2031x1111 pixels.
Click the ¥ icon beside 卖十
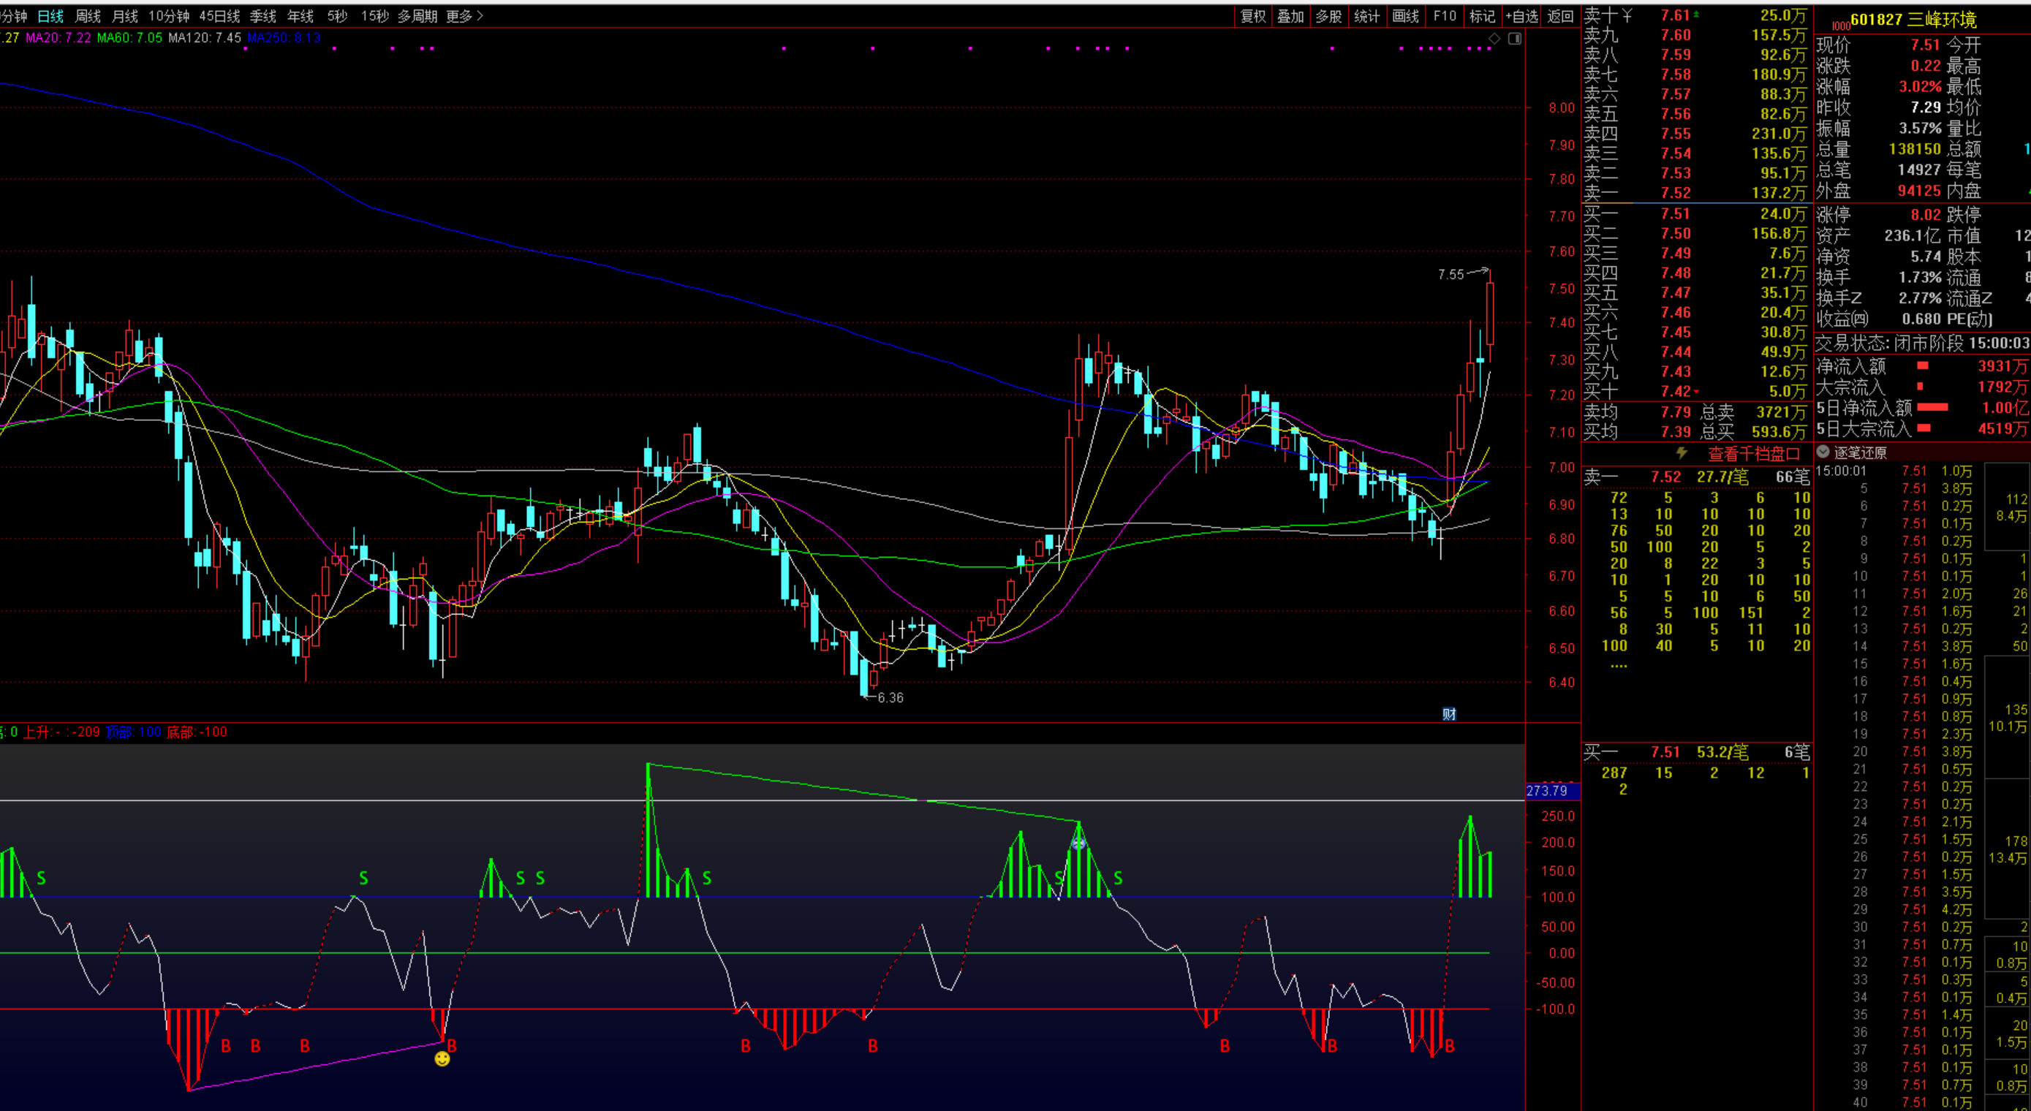[1627, 15]
